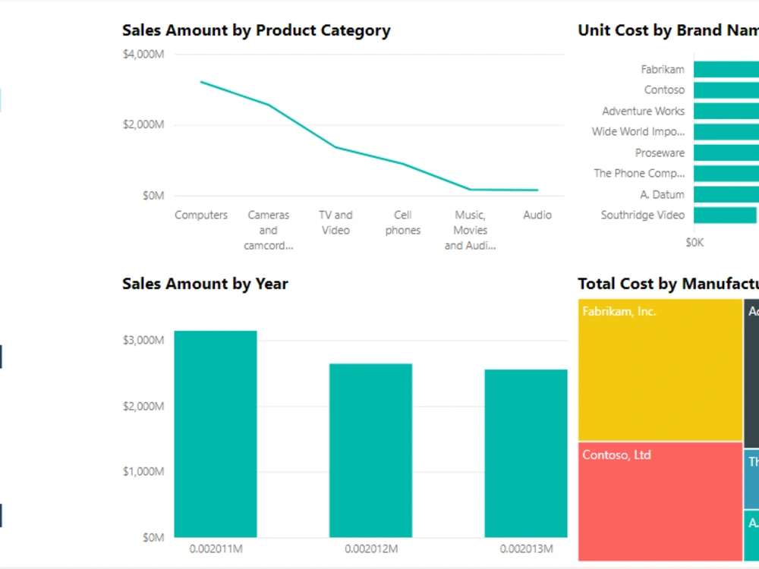Click the Audio axis label
The width and height of the screenshot is (759, 569).
click(537, 215)
